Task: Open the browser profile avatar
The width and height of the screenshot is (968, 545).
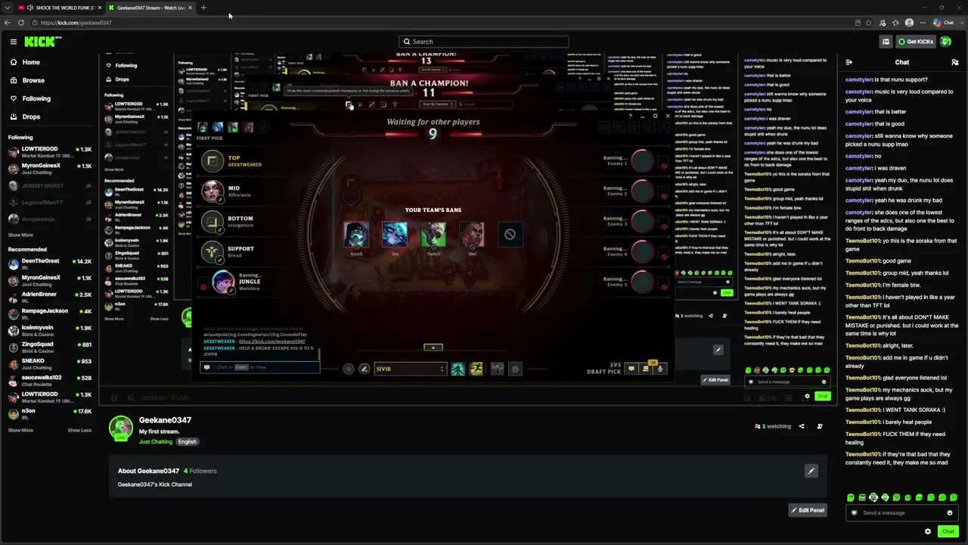Action: tap(909, 23)
